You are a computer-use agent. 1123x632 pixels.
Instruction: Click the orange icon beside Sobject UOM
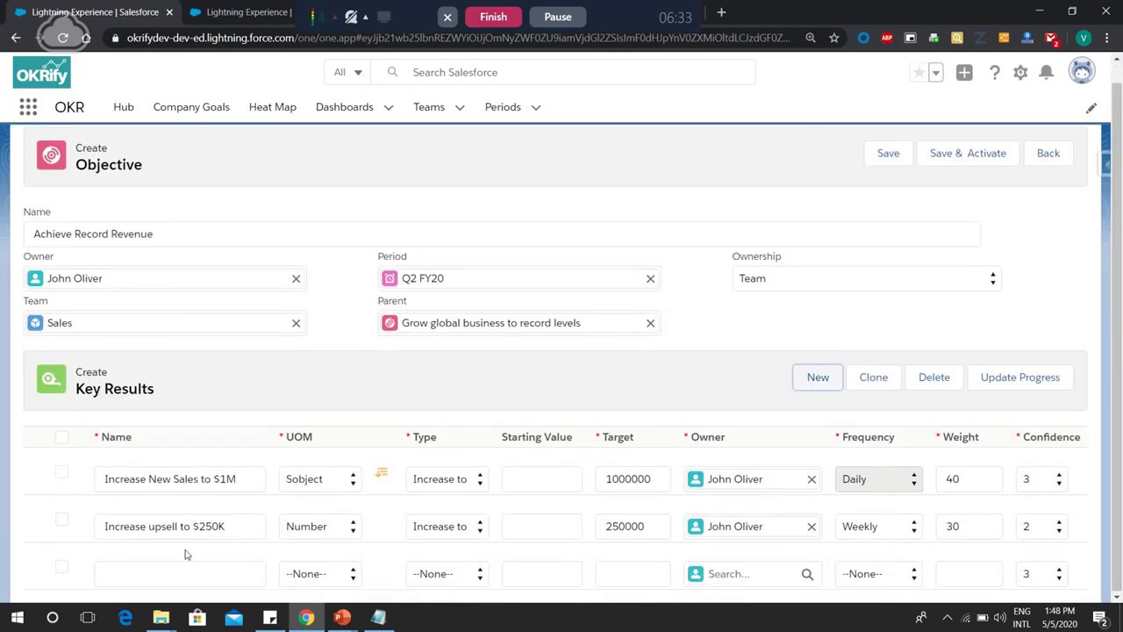[382, 473]
